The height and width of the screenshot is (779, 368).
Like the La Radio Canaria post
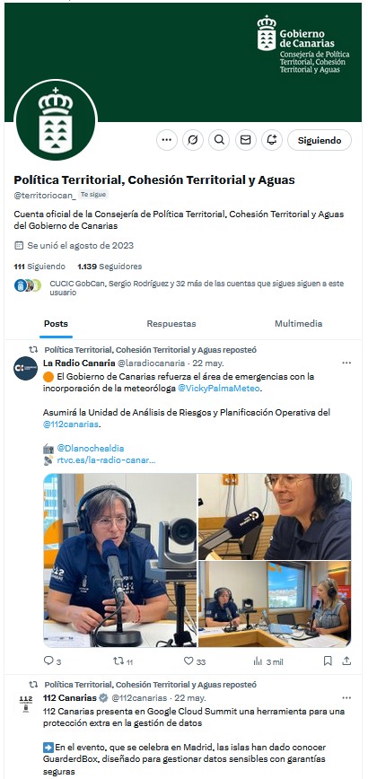click(x=188, y=661)
